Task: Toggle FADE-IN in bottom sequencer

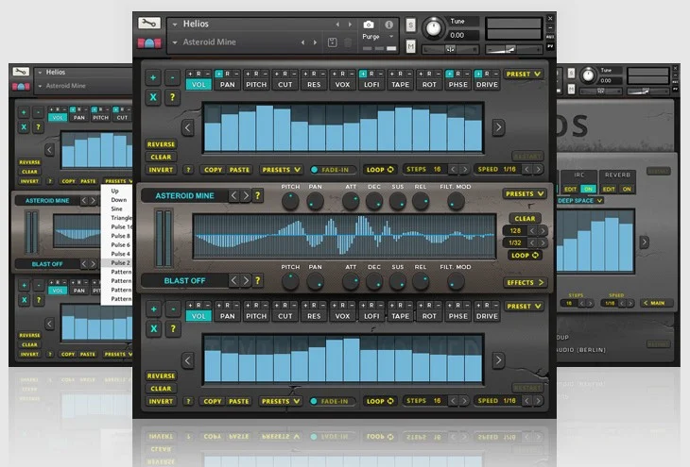Action: coord(334,401)
